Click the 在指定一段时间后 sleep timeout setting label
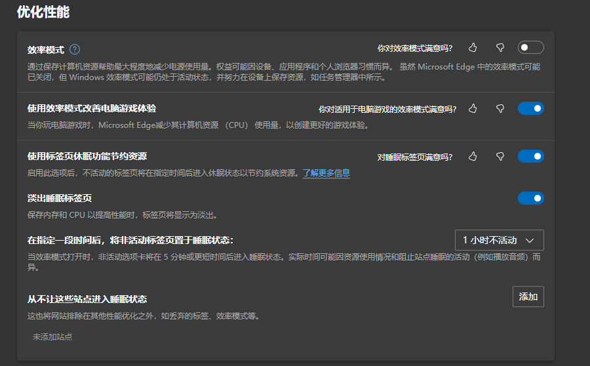The height and width of the screenshot is (366, 590). coord(130,240)
